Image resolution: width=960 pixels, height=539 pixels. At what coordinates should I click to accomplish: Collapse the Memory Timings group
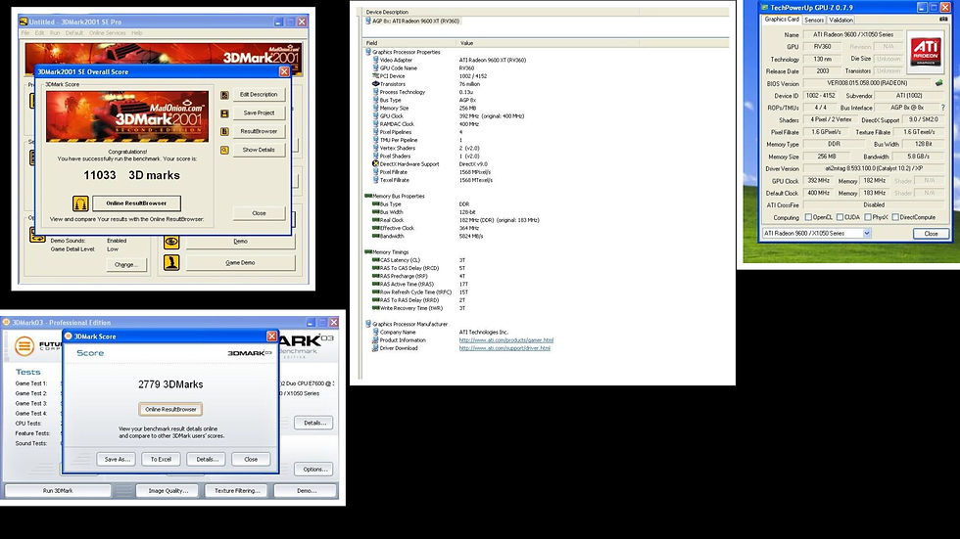pyautogui.click(x=368, y=251)
